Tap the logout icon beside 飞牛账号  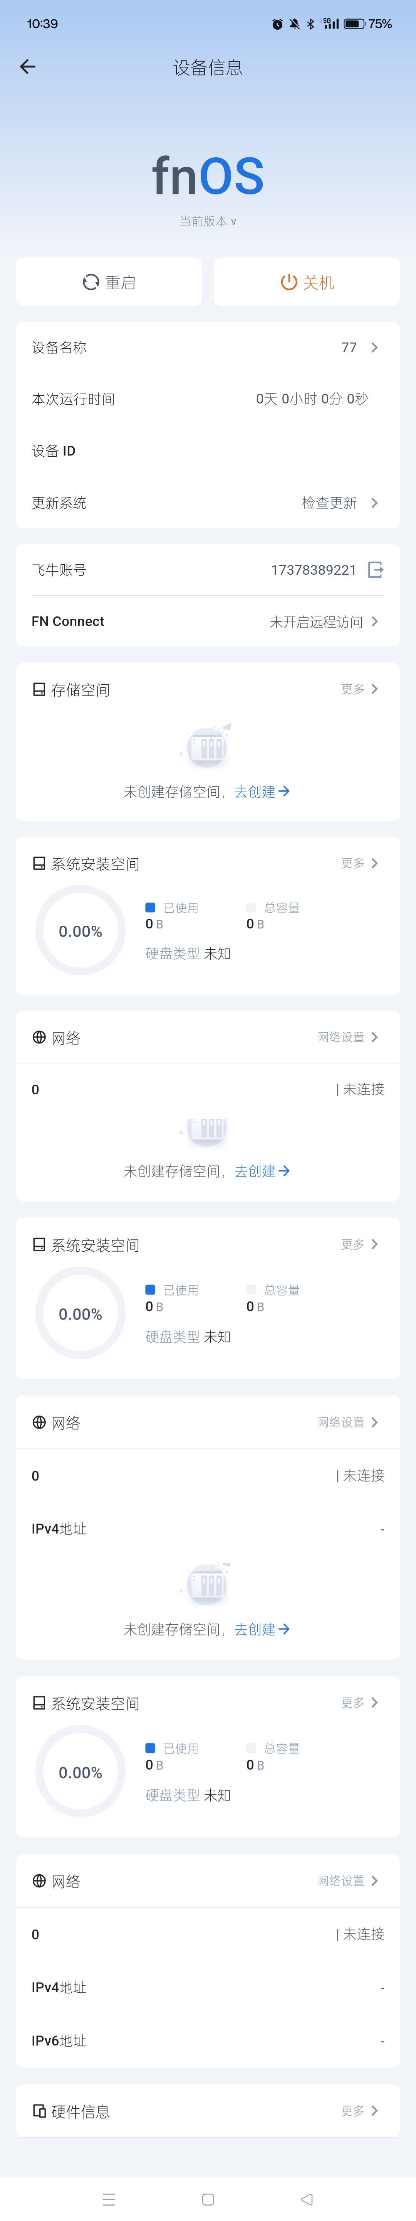coord(376,570)
